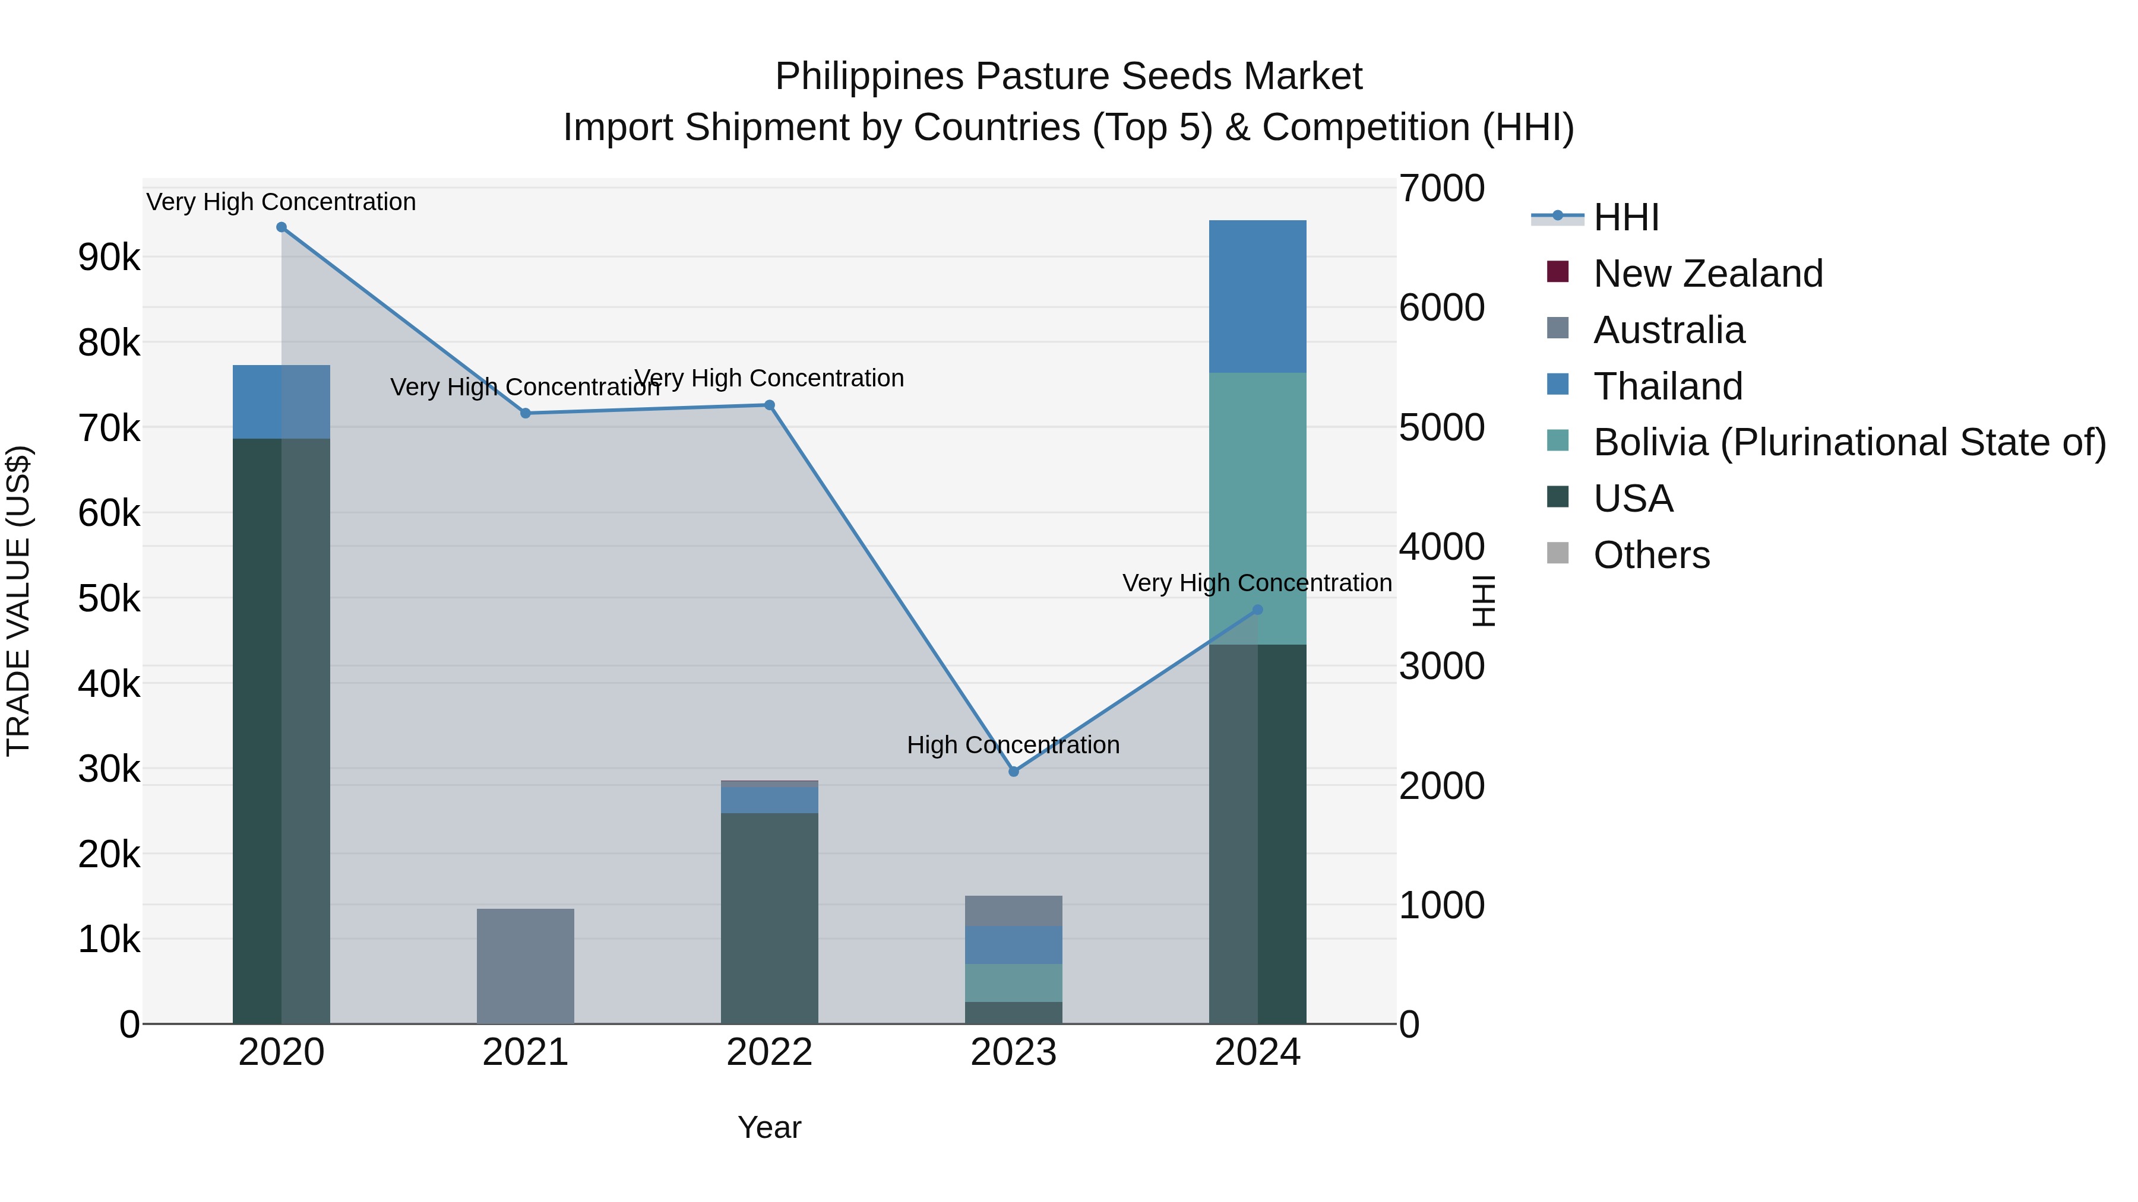2138x1202 pixels.
Task: Click the '50k' left axis tick
Action: pyautogui.click(x=109, y=599)
